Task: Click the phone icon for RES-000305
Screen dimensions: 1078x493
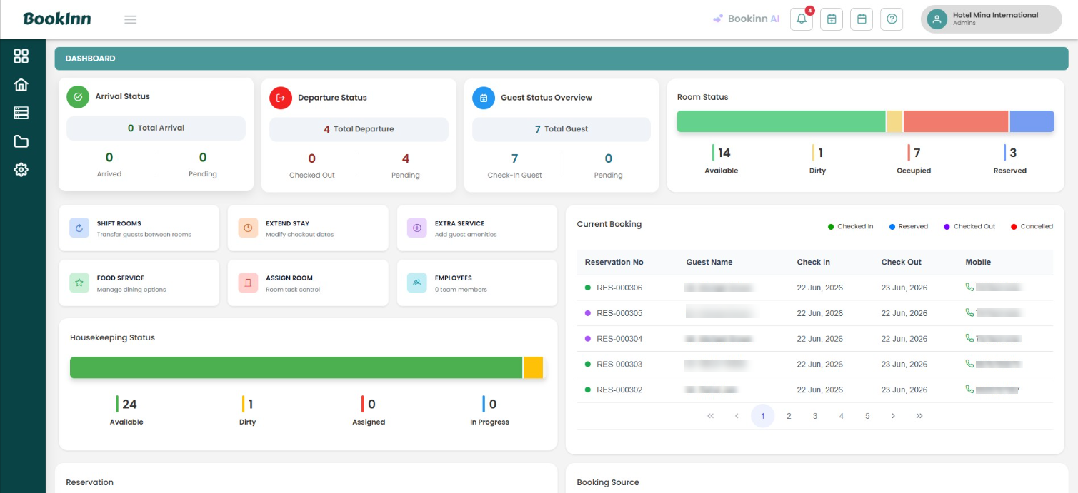Action: coord(969,312)
